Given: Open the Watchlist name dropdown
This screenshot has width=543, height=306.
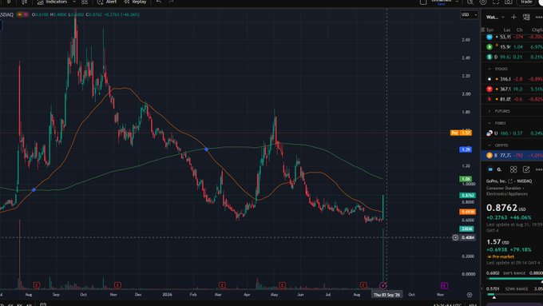Looking at the screenshot, I should coord(495,17).
